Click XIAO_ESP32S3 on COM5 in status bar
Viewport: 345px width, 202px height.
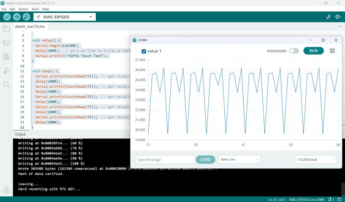coord(307,199)
